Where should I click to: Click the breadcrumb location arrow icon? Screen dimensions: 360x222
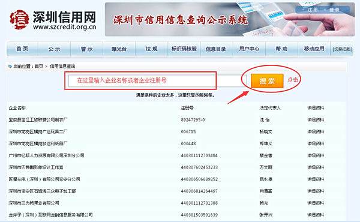tap(10, 67)
